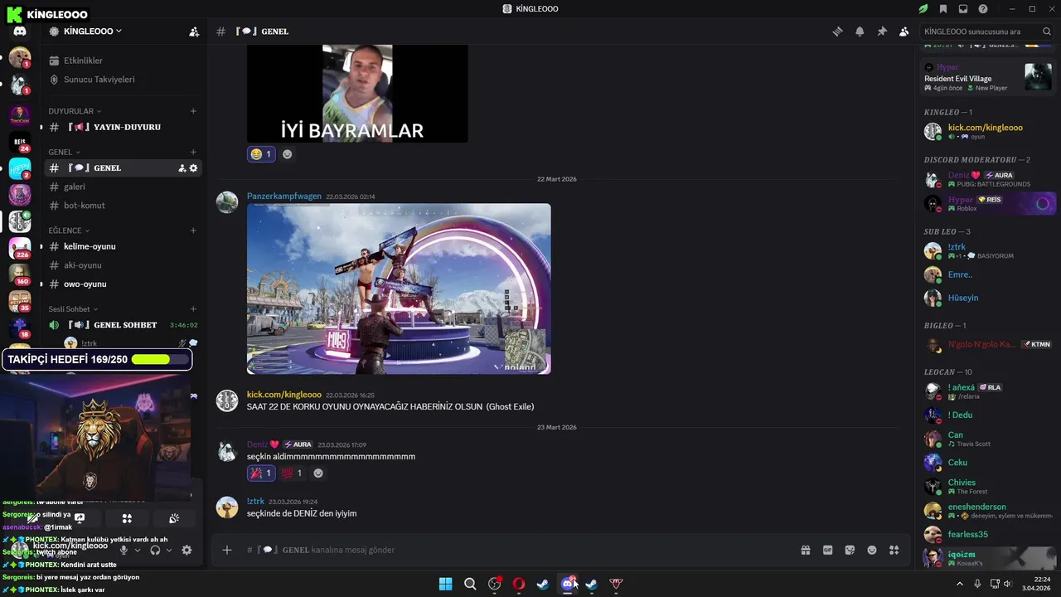Open apps launcher icon in message bar

894,550
